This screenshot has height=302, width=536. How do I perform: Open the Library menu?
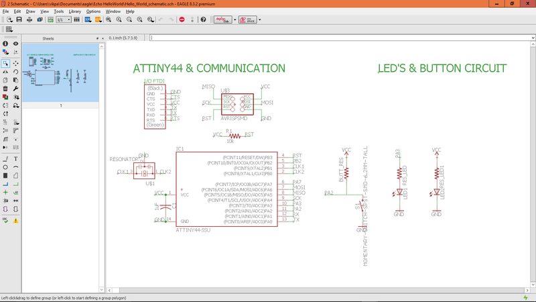(75, 11)
